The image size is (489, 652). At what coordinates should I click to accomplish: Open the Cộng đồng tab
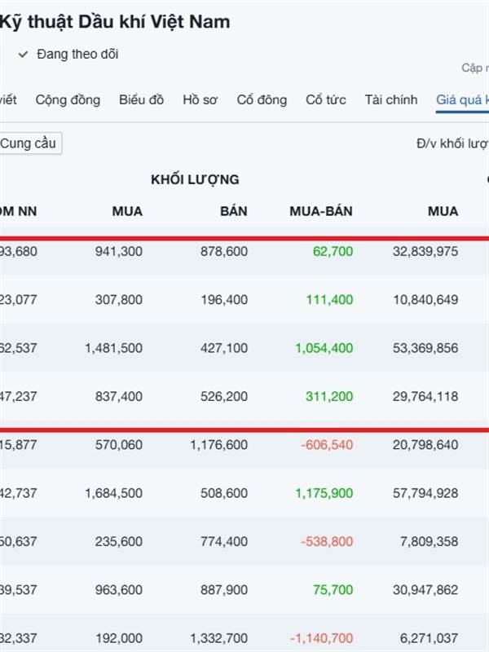tap(68, 99)
